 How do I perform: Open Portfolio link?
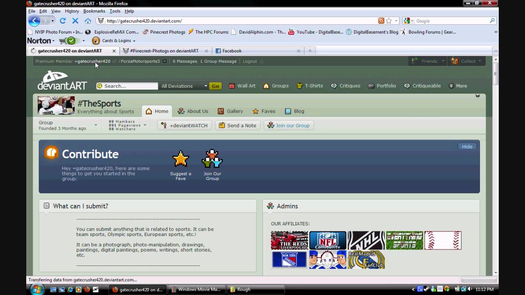coord(382,86)
